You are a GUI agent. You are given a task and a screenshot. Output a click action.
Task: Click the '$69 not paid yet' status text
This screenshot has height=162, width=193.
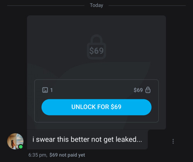pyautogui.click(x=67, y=155)
